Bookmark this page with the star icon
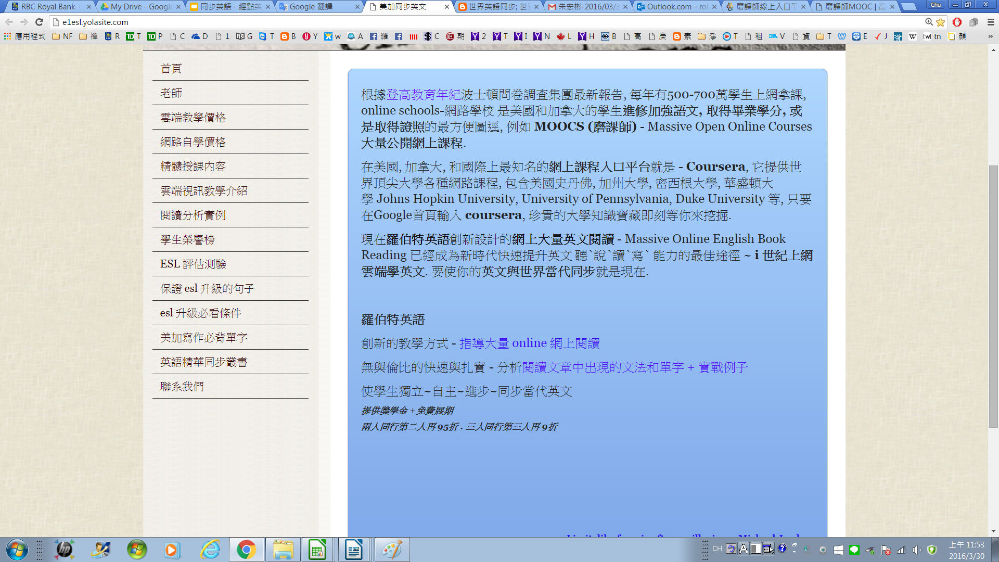 pyautogui.click(x=940, y=22)
